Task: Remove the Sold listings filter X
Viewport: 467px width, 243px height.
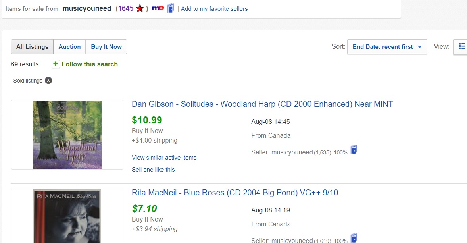Action: (48, 81)
